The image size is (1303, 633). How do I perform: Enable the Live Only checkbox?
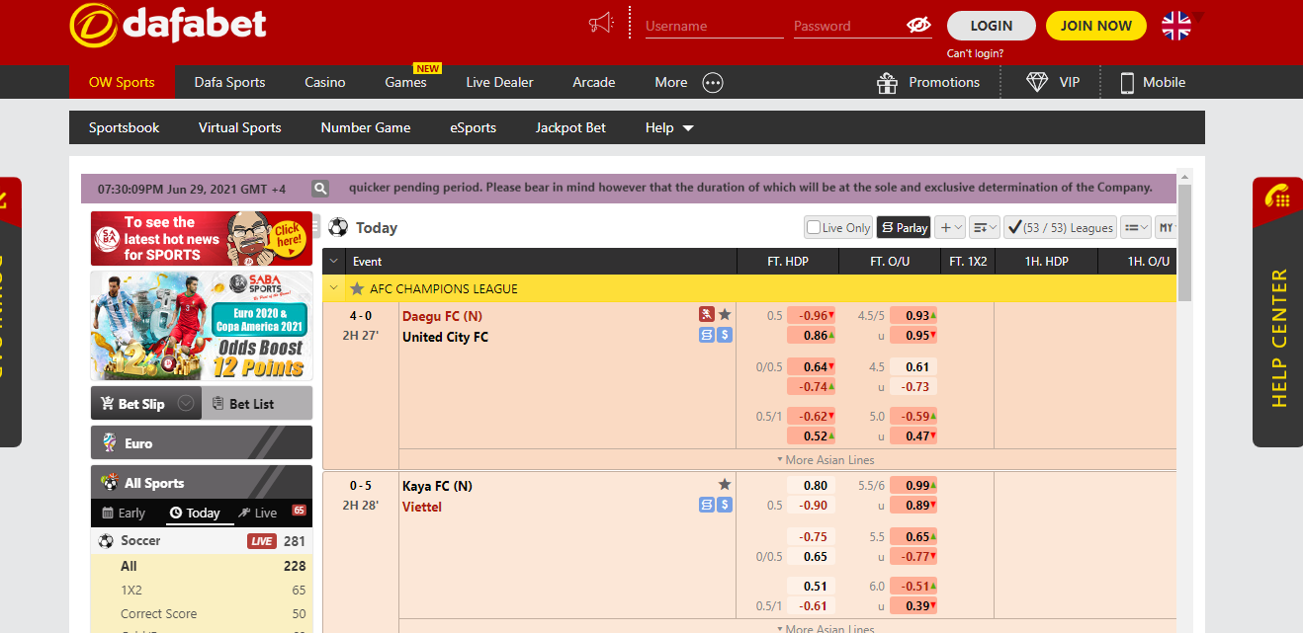pyautogui.click(x=813, y=228)
